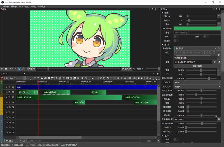224x147 pixels.
Task: Click the clock icon in timeline toolbar
Action: [x=86, y=78]
